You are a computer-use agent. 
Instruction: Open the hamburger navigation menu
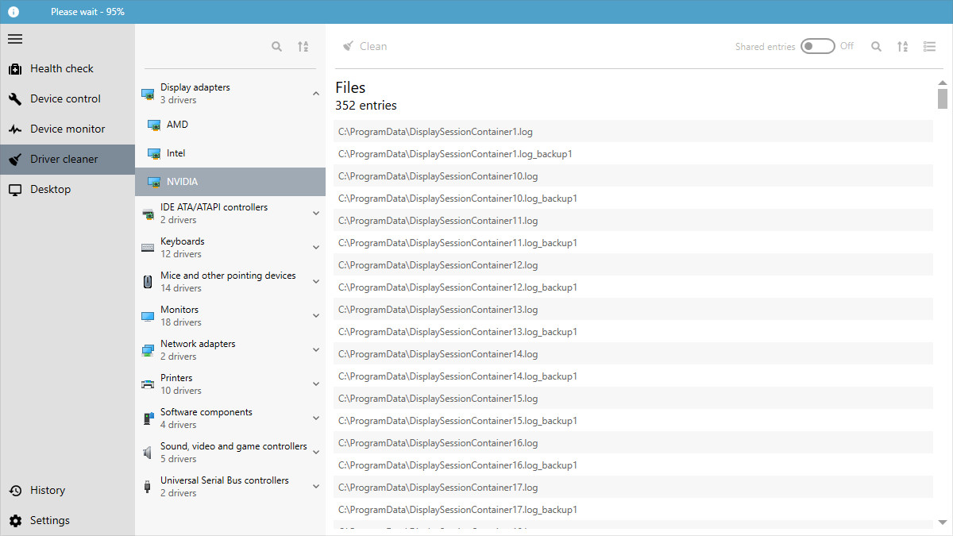tap(14, 38)
